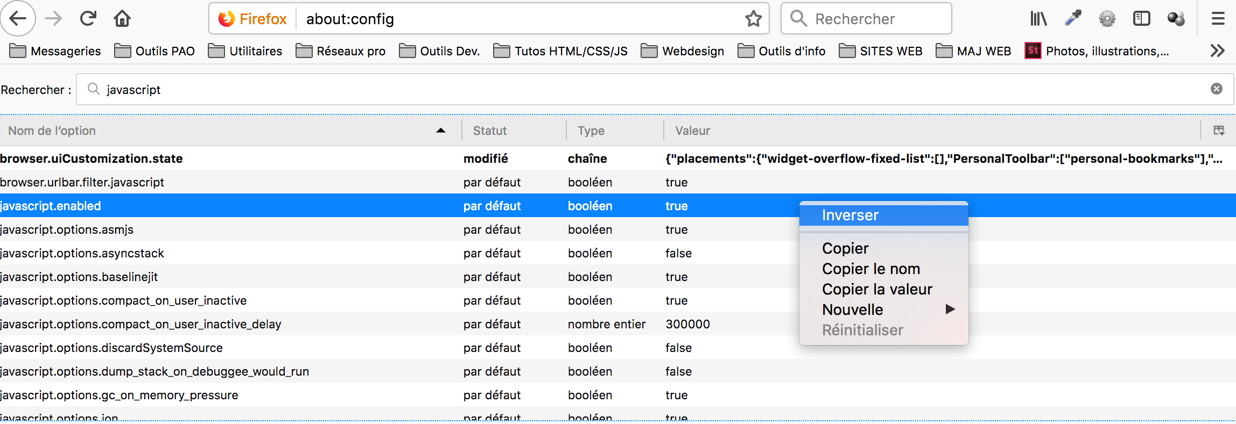Image resolution: width=1236 pixels, height=424 pixels.
Task: Select javascript.options.dump_stack_on_debuggee_would_run row
Action: click(x=618, y=371)
